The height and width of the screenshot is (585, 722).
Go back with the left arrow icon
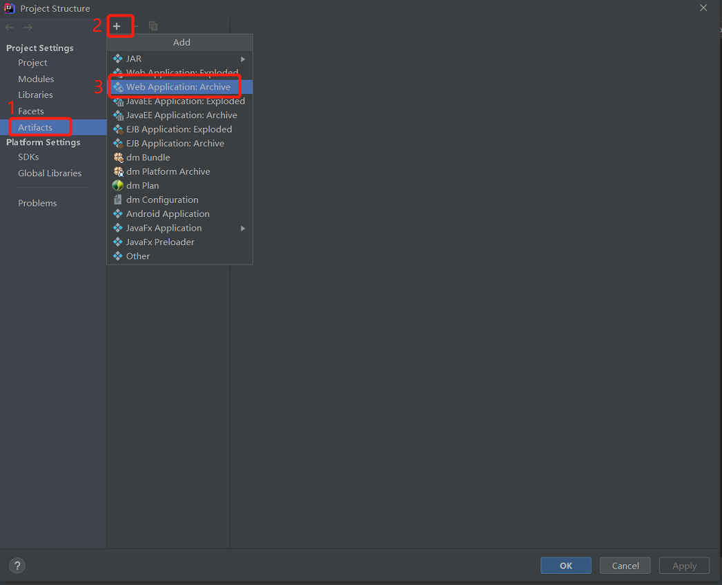[x=9, y=28]
